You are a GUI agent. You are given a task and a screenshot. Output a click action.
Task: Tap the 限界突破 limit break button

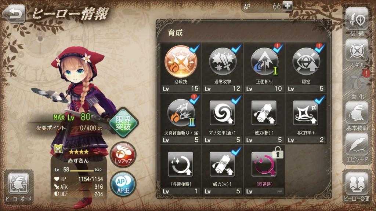(x=123, y=123)
